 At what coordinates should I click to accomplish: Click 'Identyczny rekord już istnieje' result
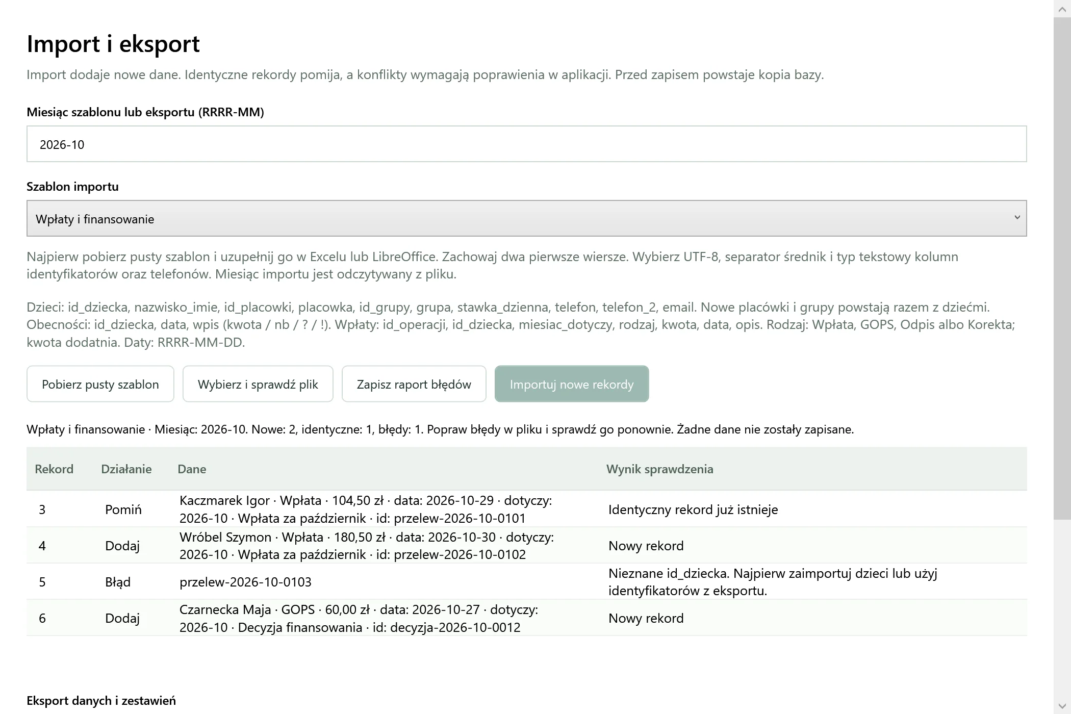[x=693, y=509]
